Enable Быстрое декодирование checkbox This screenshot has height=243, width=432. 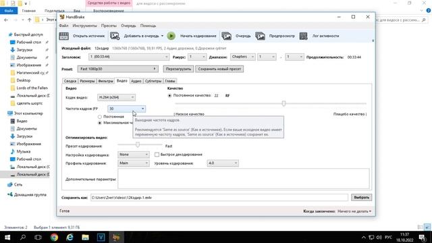click(157, 155)
